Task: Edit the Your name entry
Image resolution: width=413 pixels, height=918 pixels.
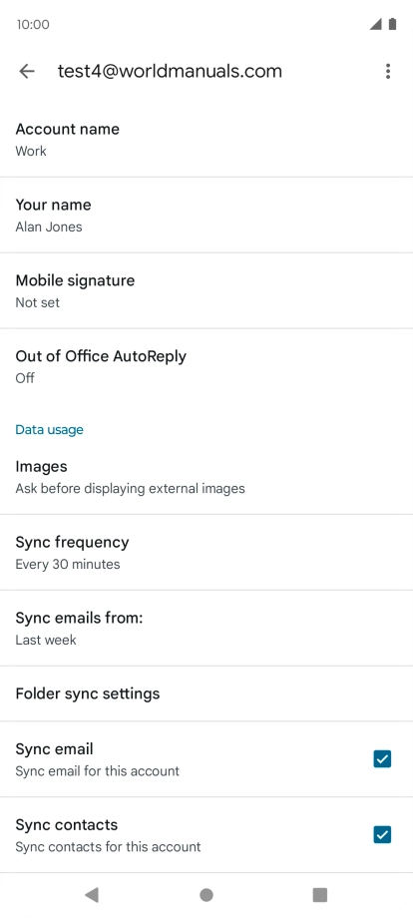Action: tap(206, 215)
